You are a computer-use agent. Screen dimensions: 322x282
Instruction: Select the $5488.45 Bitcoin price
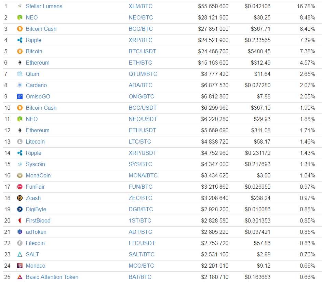click(x=259, y=52)
